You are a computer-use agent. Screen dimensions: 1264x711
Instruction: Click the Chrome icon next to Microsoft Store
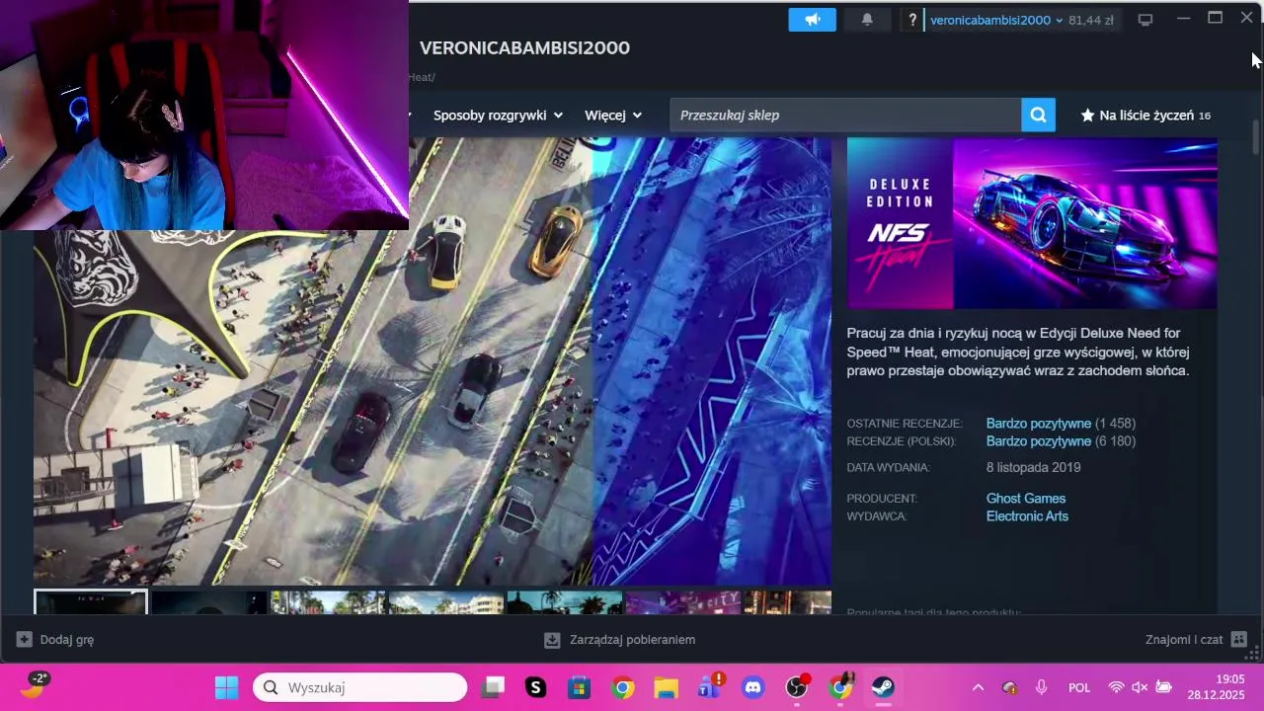(622, 687)
